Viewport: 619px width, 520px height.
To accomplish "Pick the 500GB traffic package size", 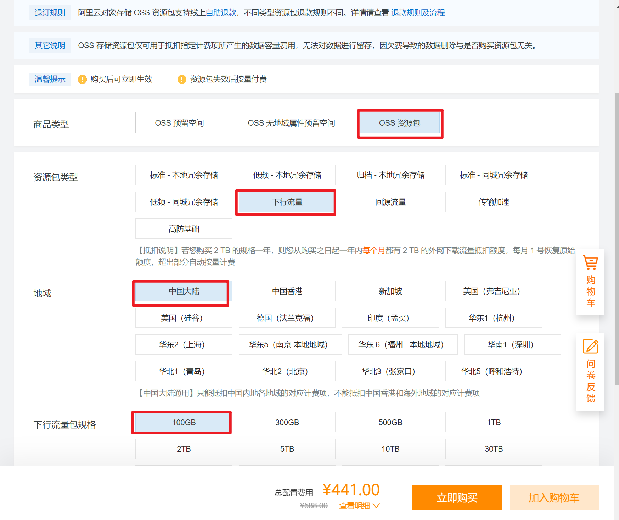I will pos(390,422).
